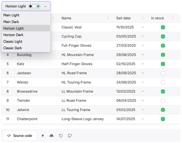
Task: Select Main Dark theme option
Action: click(26, 22)
